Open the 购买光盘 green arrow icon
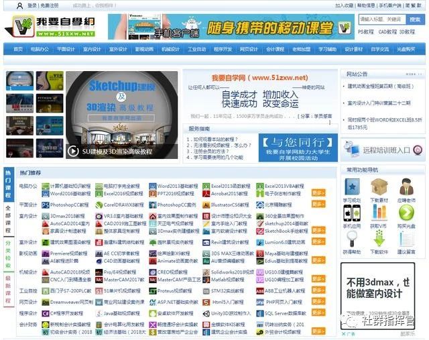 point(406,213)
